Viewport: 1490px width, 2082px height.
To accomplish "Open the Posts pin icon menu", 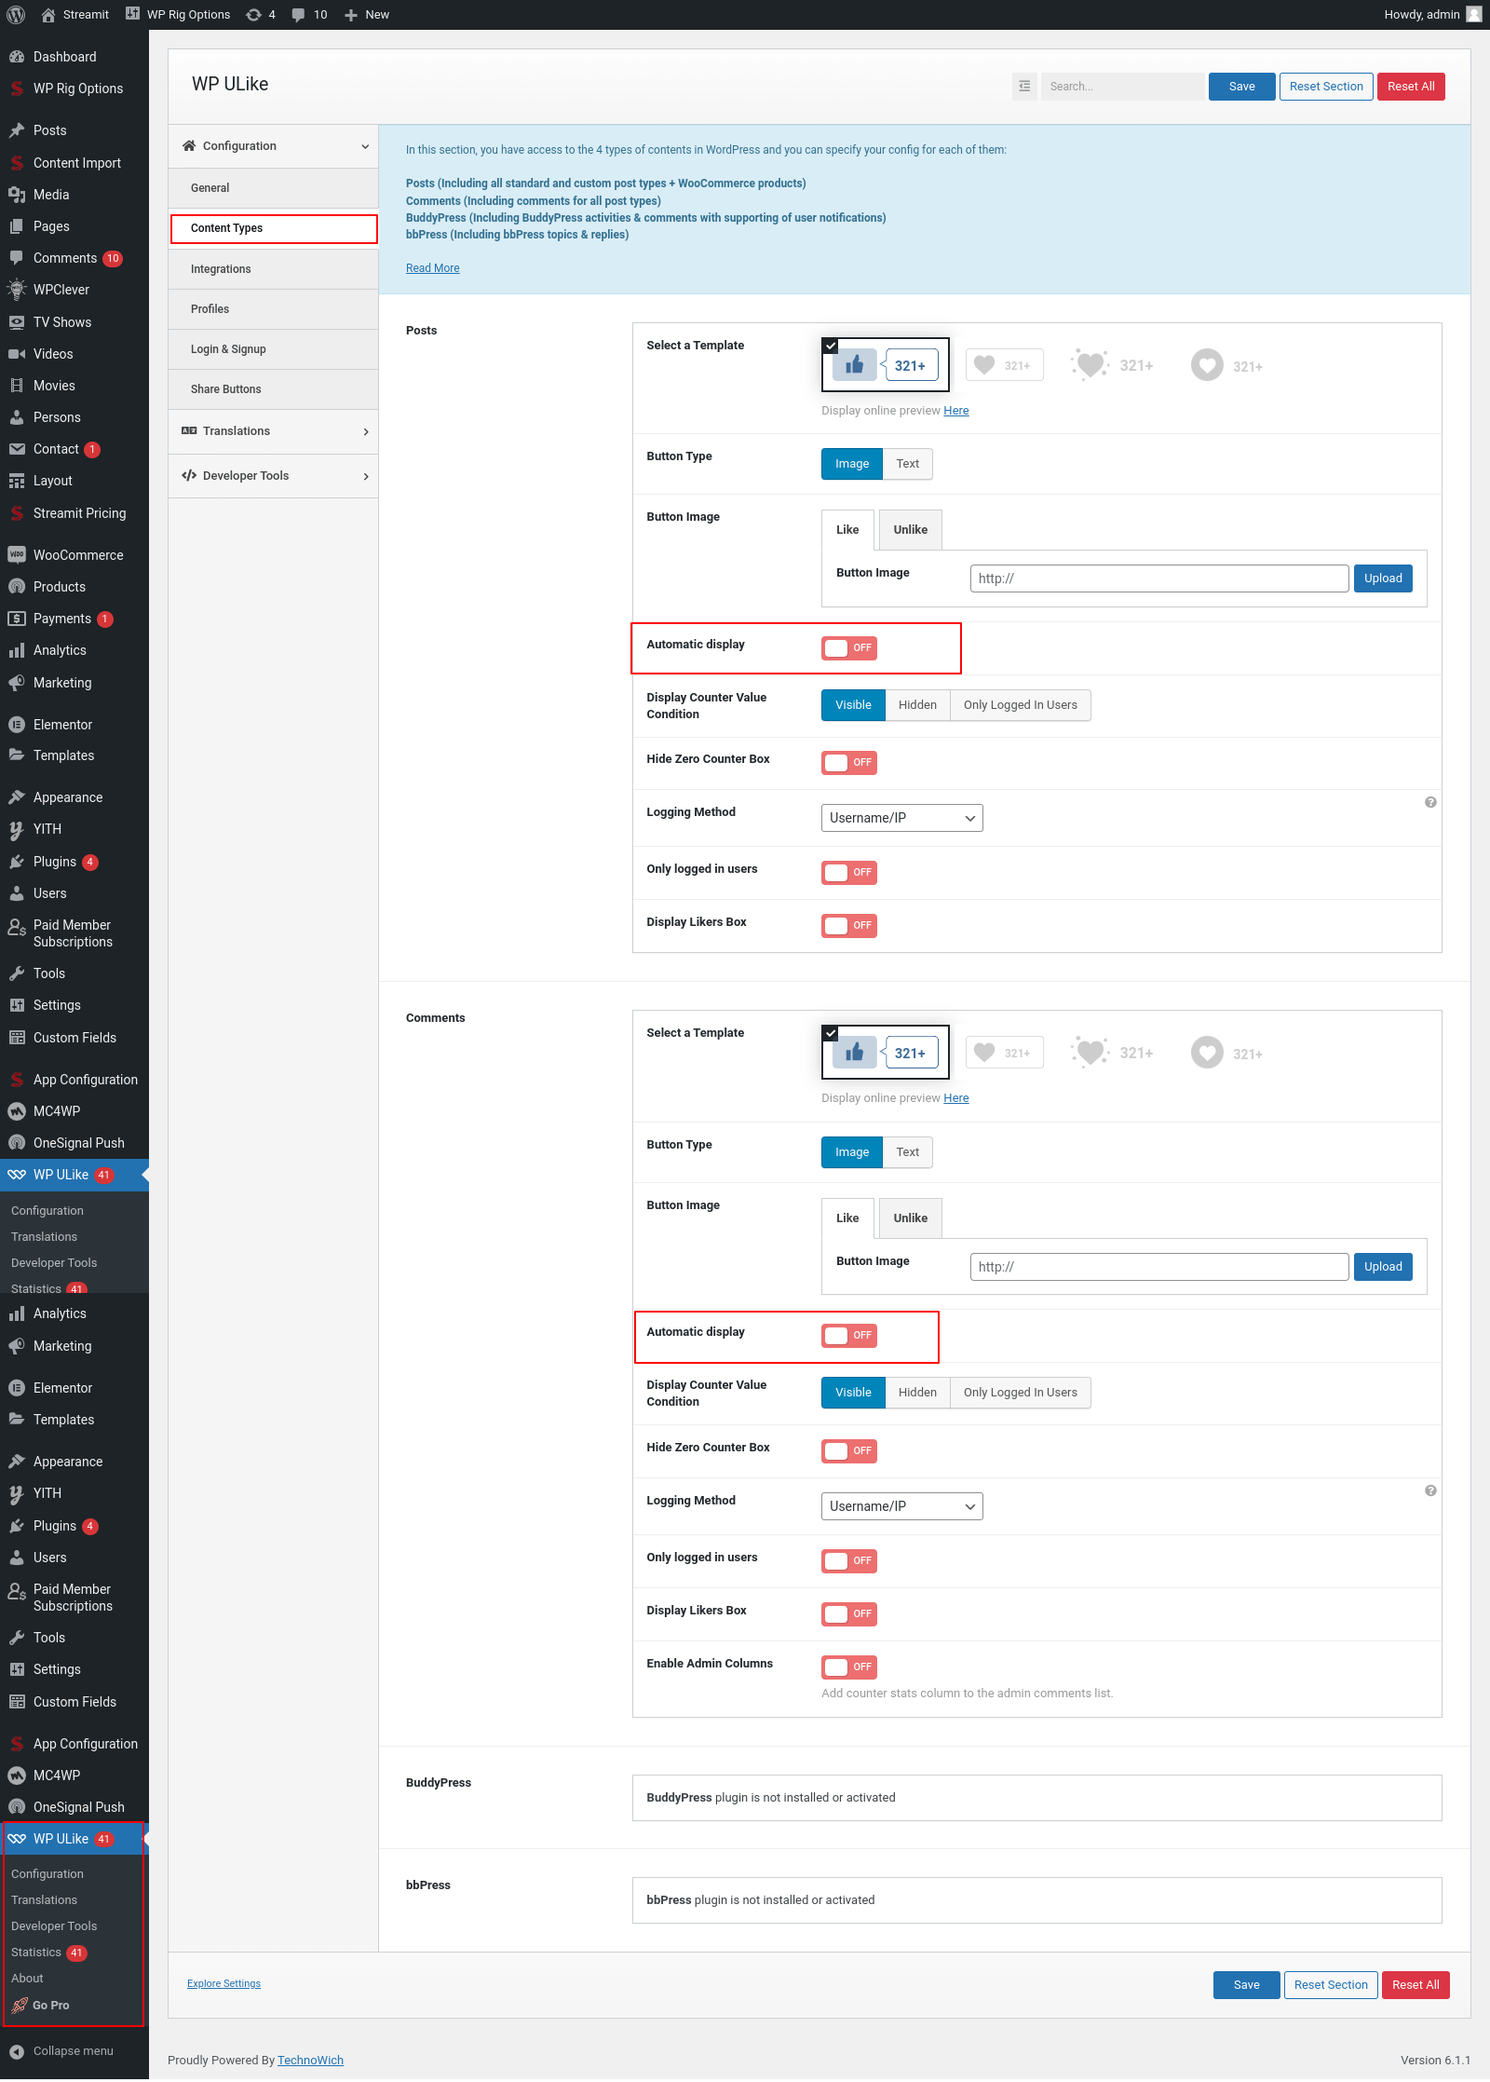I will point(17,130).
